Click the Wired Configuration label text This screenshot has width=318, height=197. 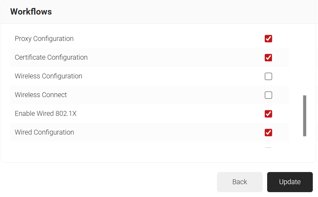[44, 132]
